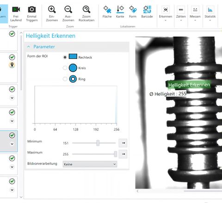Click the selected step's green check icon

coord(12,135)
